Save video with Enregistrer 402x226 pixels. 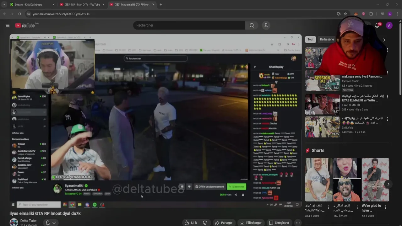tap(279, 223)
